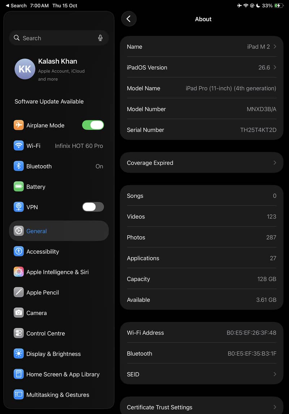Tap the Control Centre icon
This screenshot has height=414, width=289.
coord(18,333)
